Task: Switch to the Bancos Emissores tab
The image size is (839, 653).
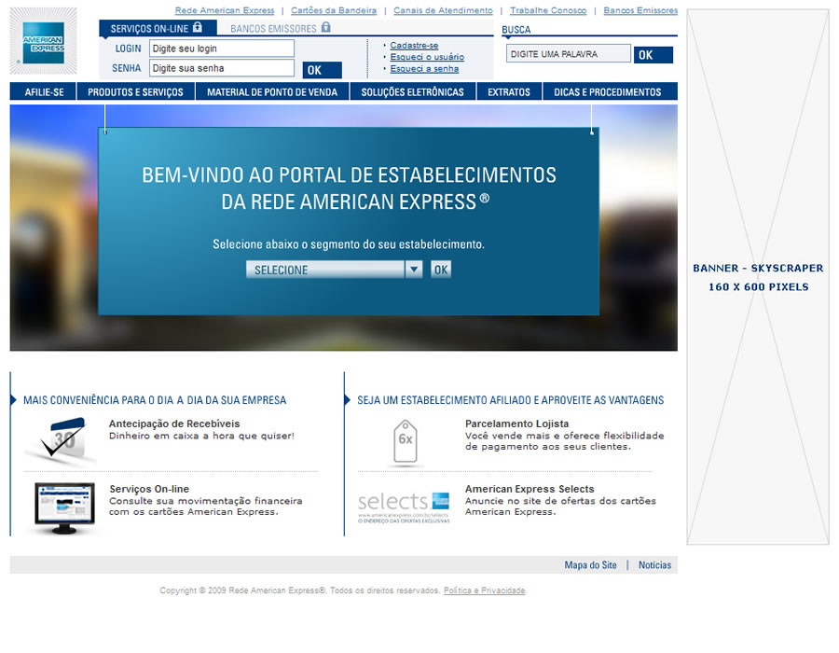Action: coord(281,28)
